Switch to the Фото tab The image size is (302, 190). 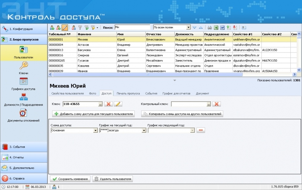92,93
